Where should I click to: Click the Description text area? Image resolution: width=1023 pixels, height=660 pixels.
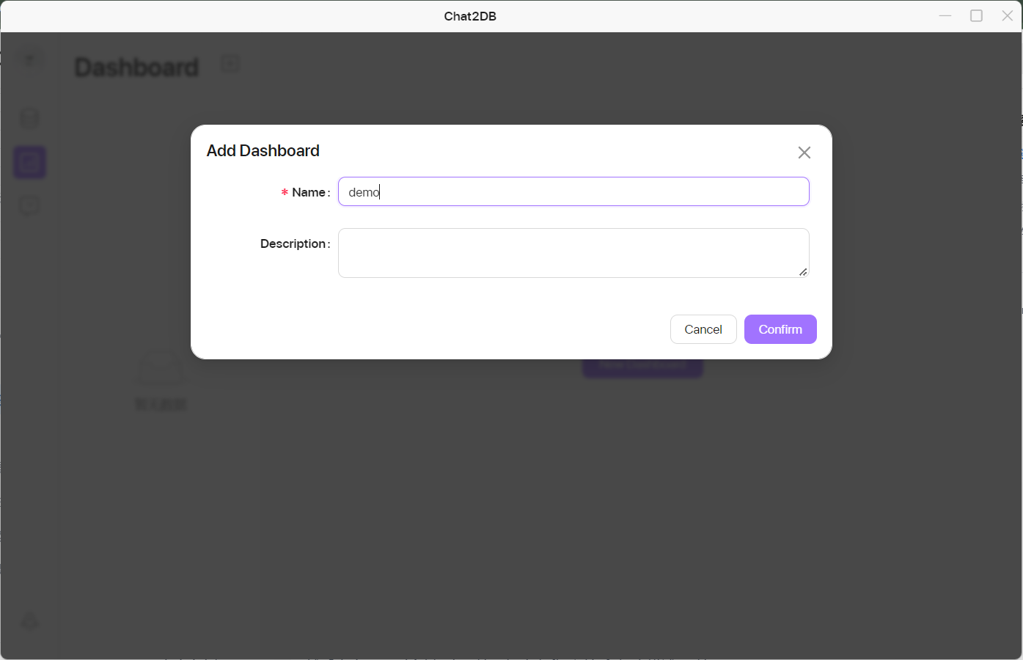tap(573, 253)
